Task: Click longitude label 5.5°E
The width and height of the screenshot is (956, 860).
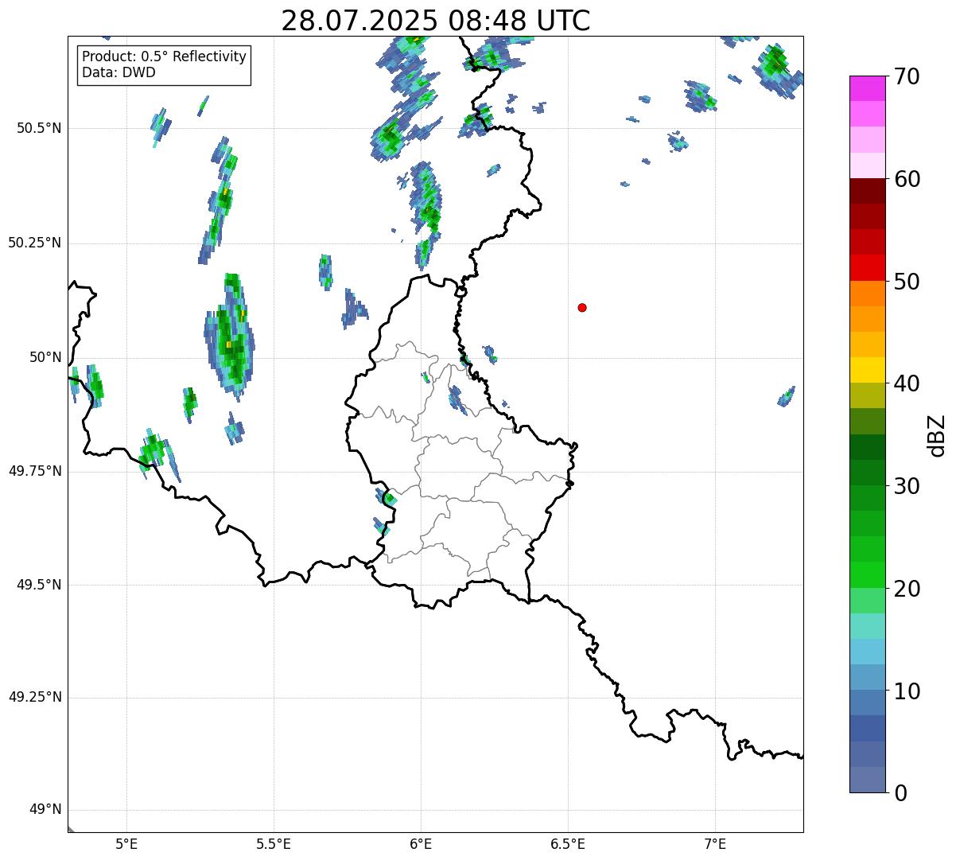Action: click(274, 843)
